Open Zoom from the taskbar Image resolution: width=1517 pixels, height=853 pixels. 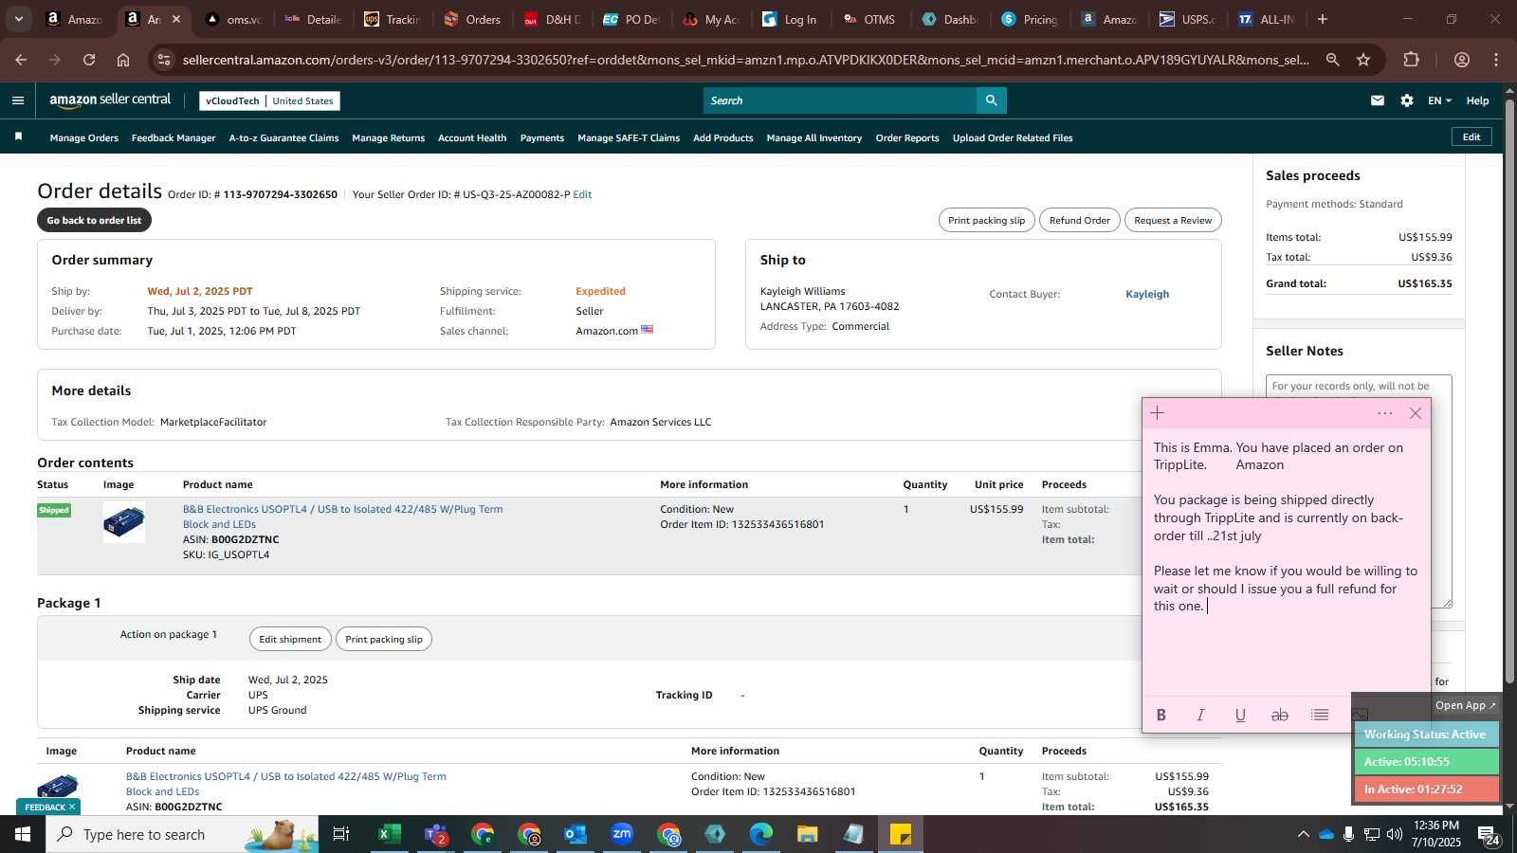coord(622,834)
